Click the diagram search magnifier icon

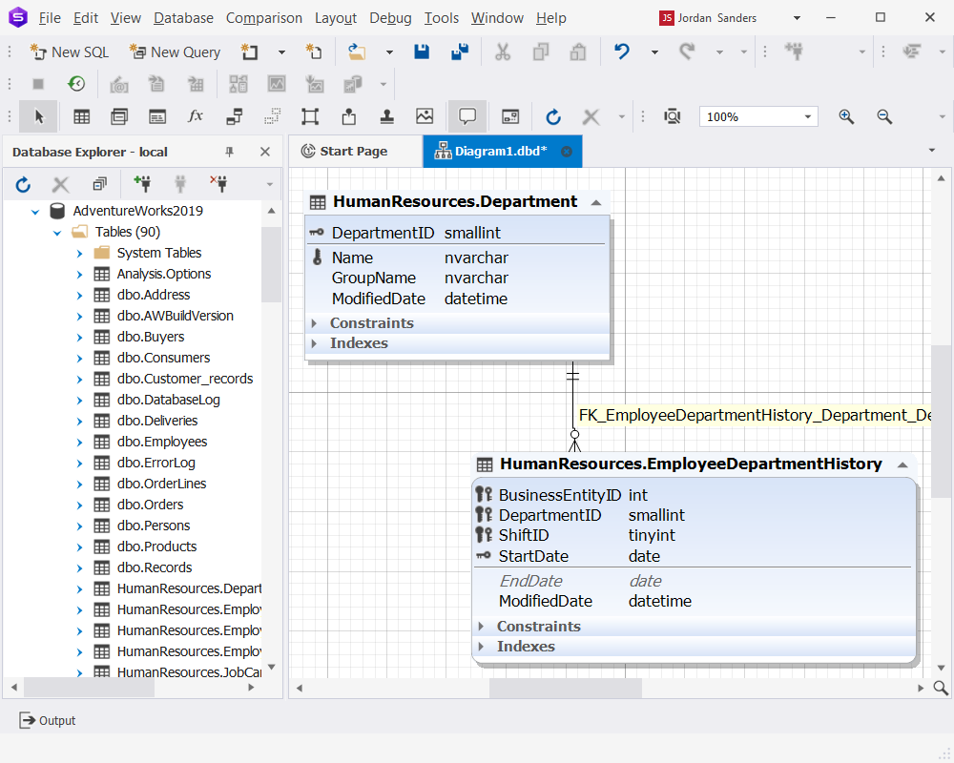coord(941,688)
